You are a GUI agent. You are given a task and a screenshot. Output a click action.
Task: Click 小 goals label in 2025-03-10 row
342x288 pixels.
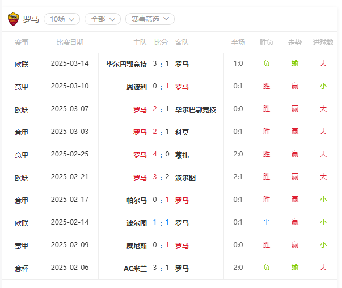pyautogui.click(x=323, y=86)
